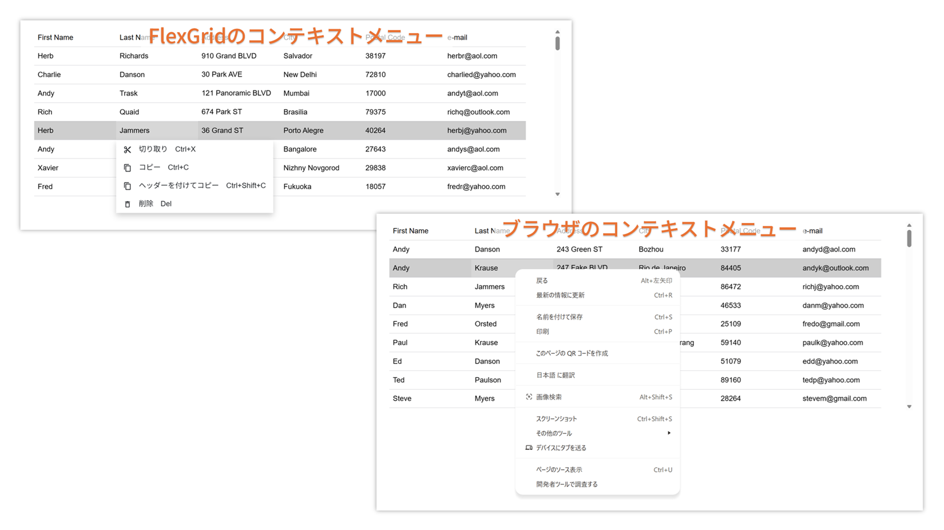This screenshot has height=530, width=944.
Task: Choose コピー Ctrl+C menu entry
Action: (x=195, y=168)
